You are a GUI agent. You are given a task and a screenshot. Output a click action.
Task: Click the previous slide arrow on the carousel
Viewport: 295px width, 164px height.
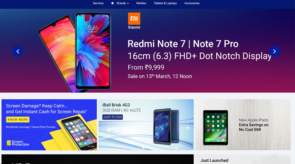(18, 51)
